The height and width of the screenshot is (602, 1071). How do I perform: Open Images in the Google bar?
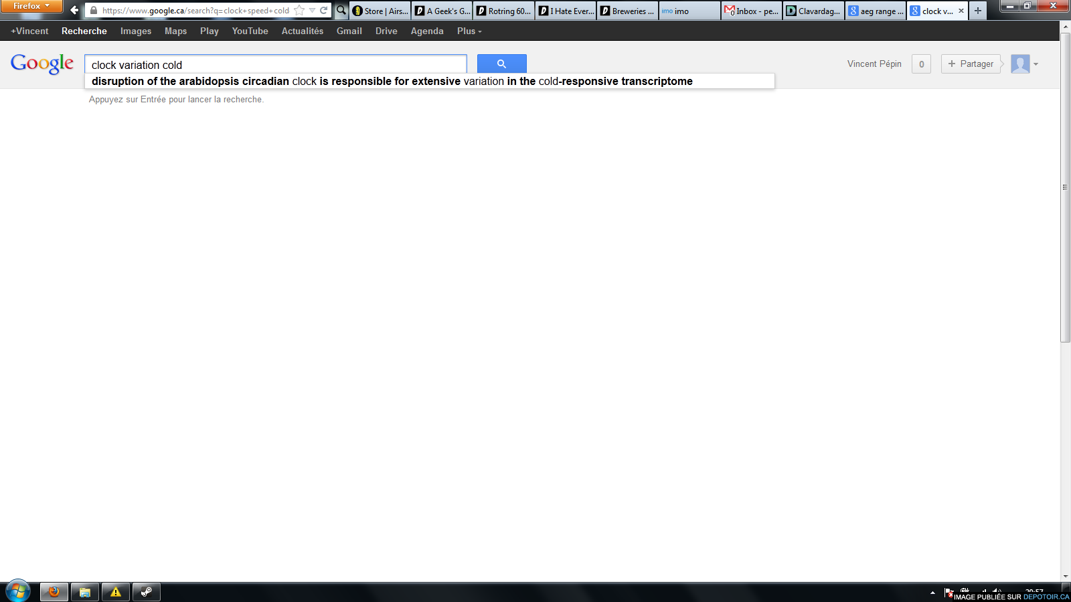136,31
